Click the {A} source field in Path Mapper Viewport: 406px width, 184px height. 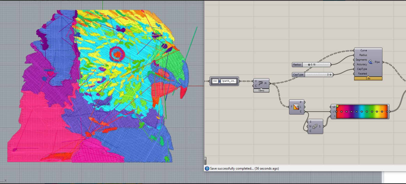pos(215,81)
